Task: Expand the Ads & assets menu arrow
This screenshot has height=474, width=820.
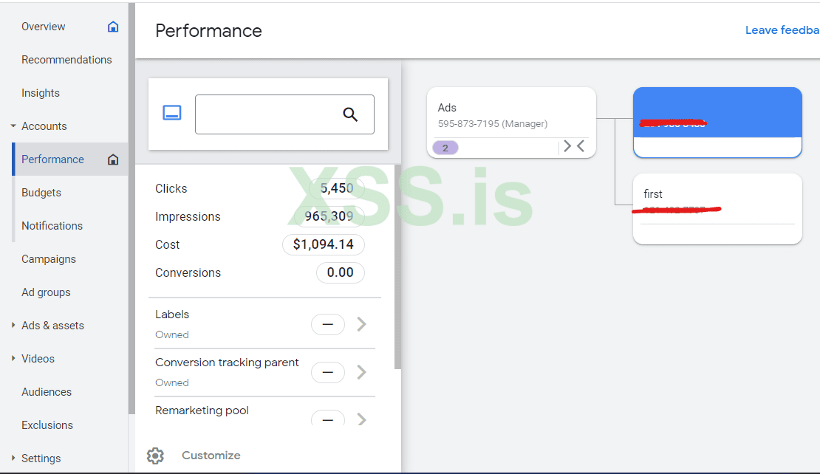Action: tap(13, 326)
